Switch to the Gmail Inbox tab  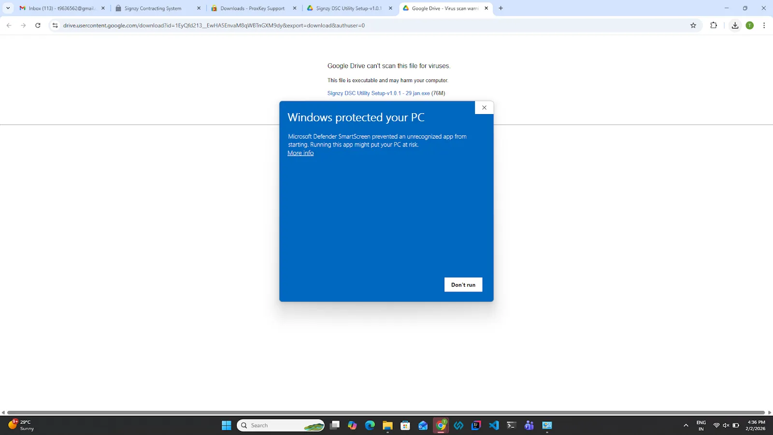click(x=61, y=8)
